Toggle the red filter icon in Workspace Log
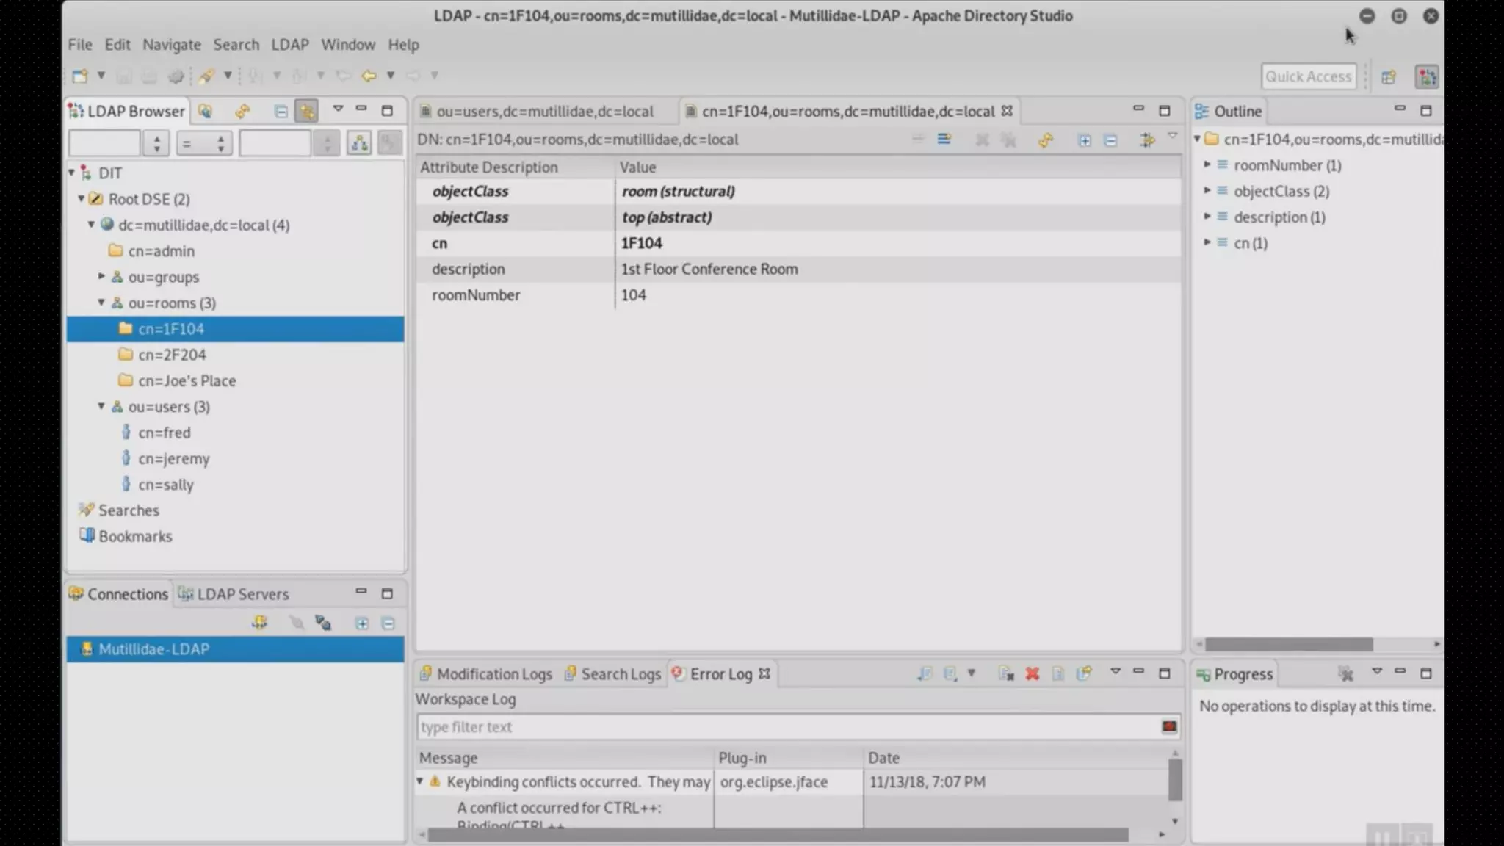Image resolution: width=1504 pixels, height=846 pixels. coord(1168,726)
